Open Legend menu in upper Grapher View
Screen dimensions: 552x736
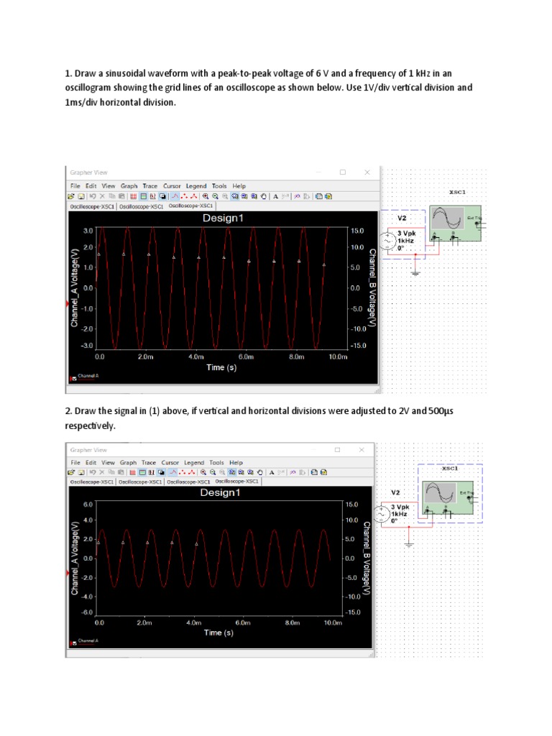[x=196, y=186]
